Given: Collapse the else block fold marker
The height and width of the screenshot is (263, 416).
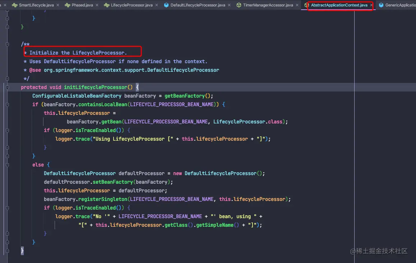Looking at the screenshot, I should click(7, 165).
